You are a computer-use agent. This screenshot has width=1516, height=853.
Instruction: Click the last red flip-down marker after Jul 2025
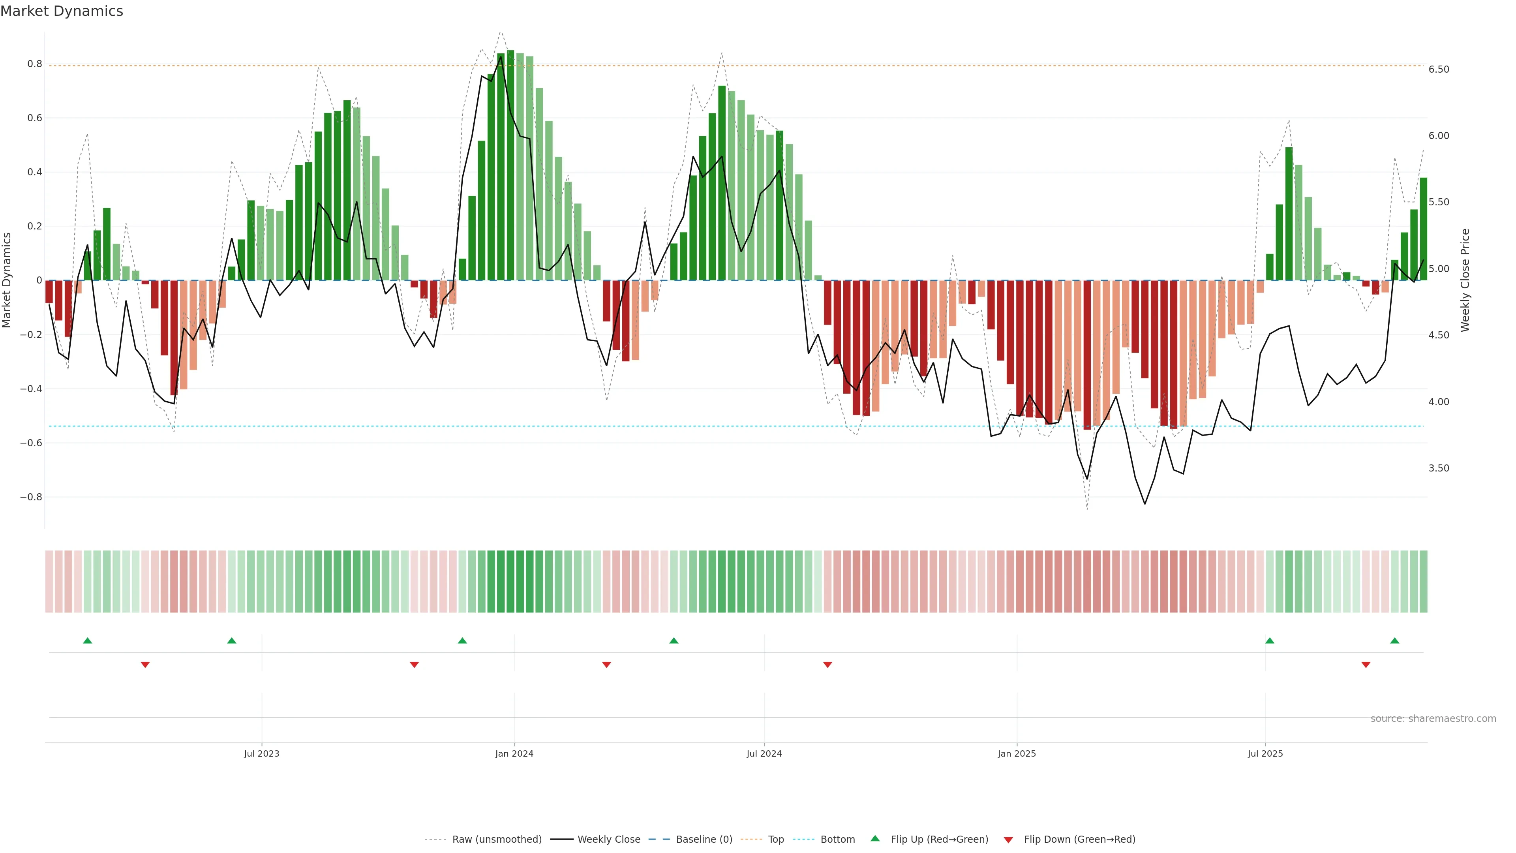pos(1366,665)
